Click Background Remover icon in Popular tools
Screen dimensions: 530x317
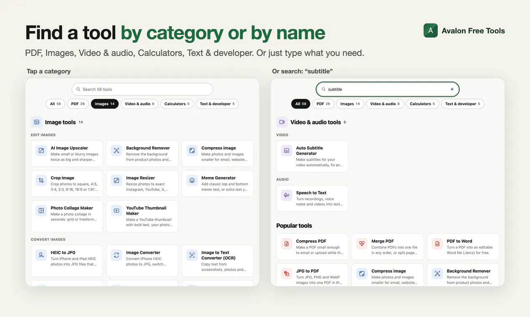click(x=437, y=274)
